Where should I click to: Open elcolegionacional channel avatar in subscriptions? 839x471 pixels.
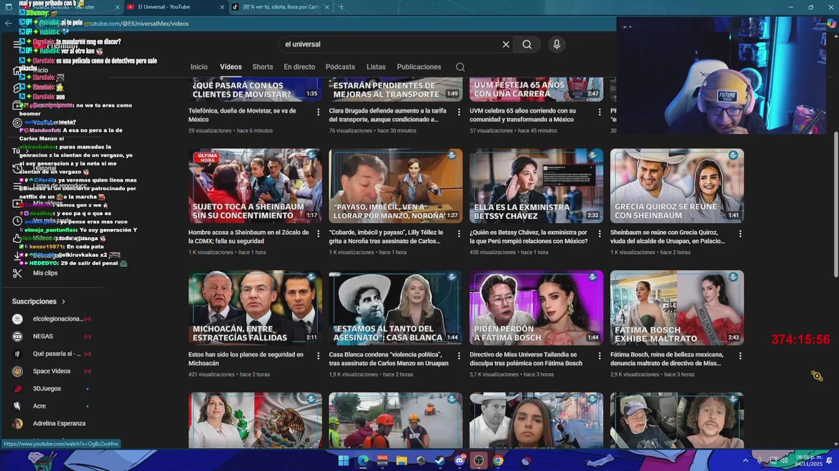click(18, 319)
